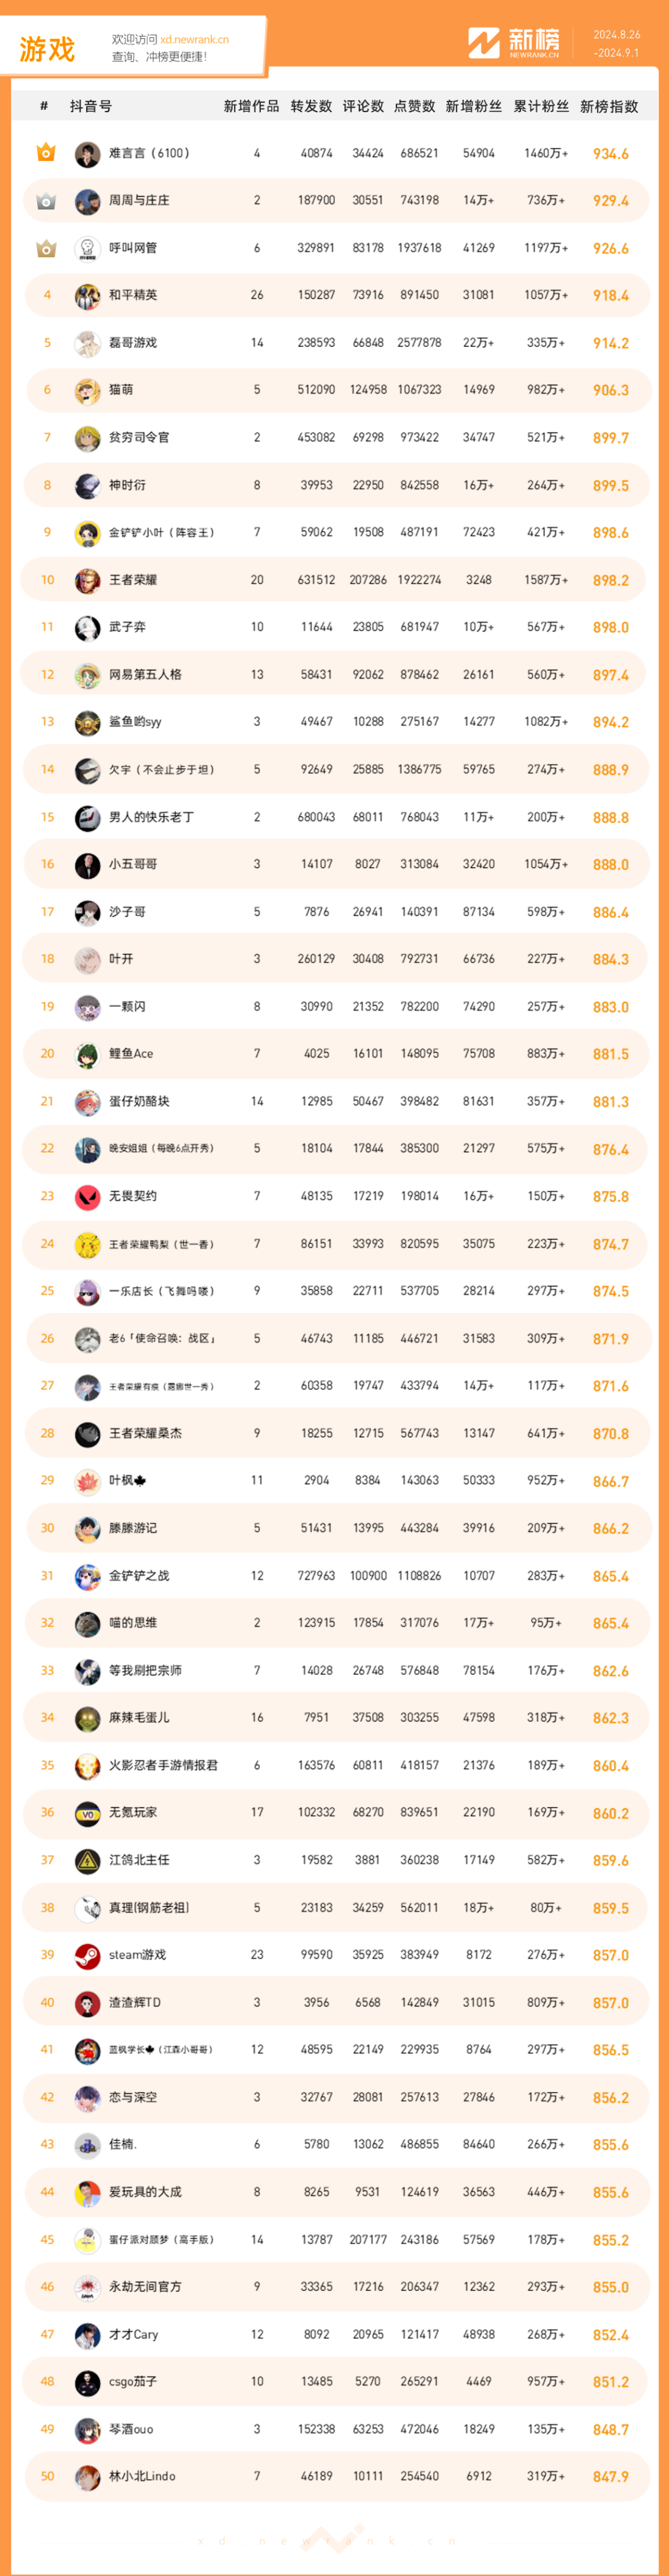Viewport: 669px width, 2576px height.
Task: Click the gold crown rank-one icon
Action: (x=46, y=153)
